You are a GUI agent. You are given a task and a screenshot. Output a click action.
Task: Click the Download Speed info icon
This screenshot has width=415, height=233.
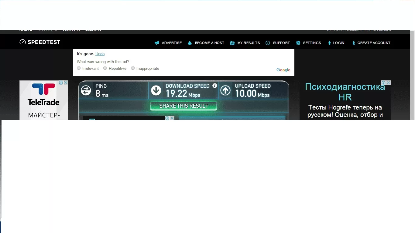pos(215,86)
